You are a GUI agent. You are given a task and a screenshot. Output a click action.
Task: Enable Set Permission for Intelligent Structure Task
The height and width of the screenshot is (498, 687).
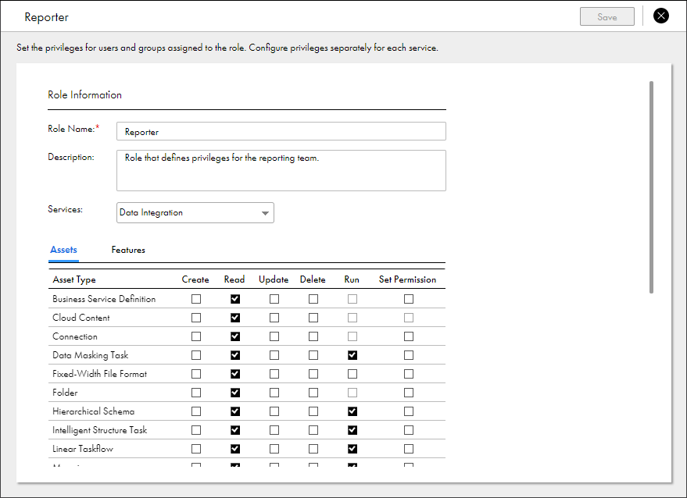pos(409,431)
